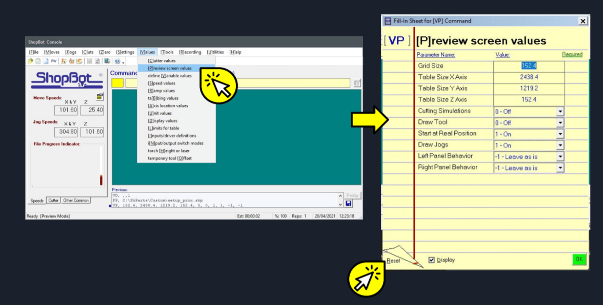Screen dimensions: 603x305
Task: Choose [S]peed values menu entry
Action: point(177,83)
